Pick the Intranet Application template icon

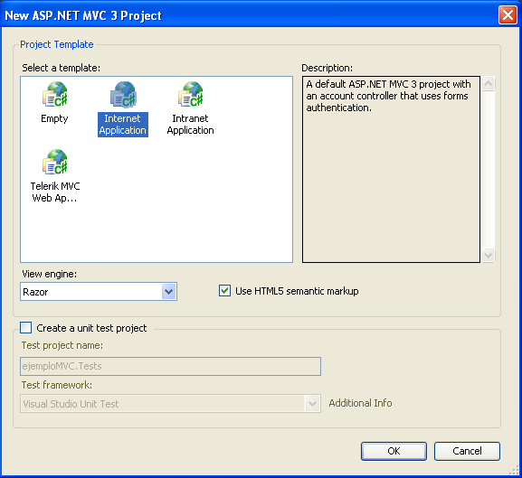[191, 94]
